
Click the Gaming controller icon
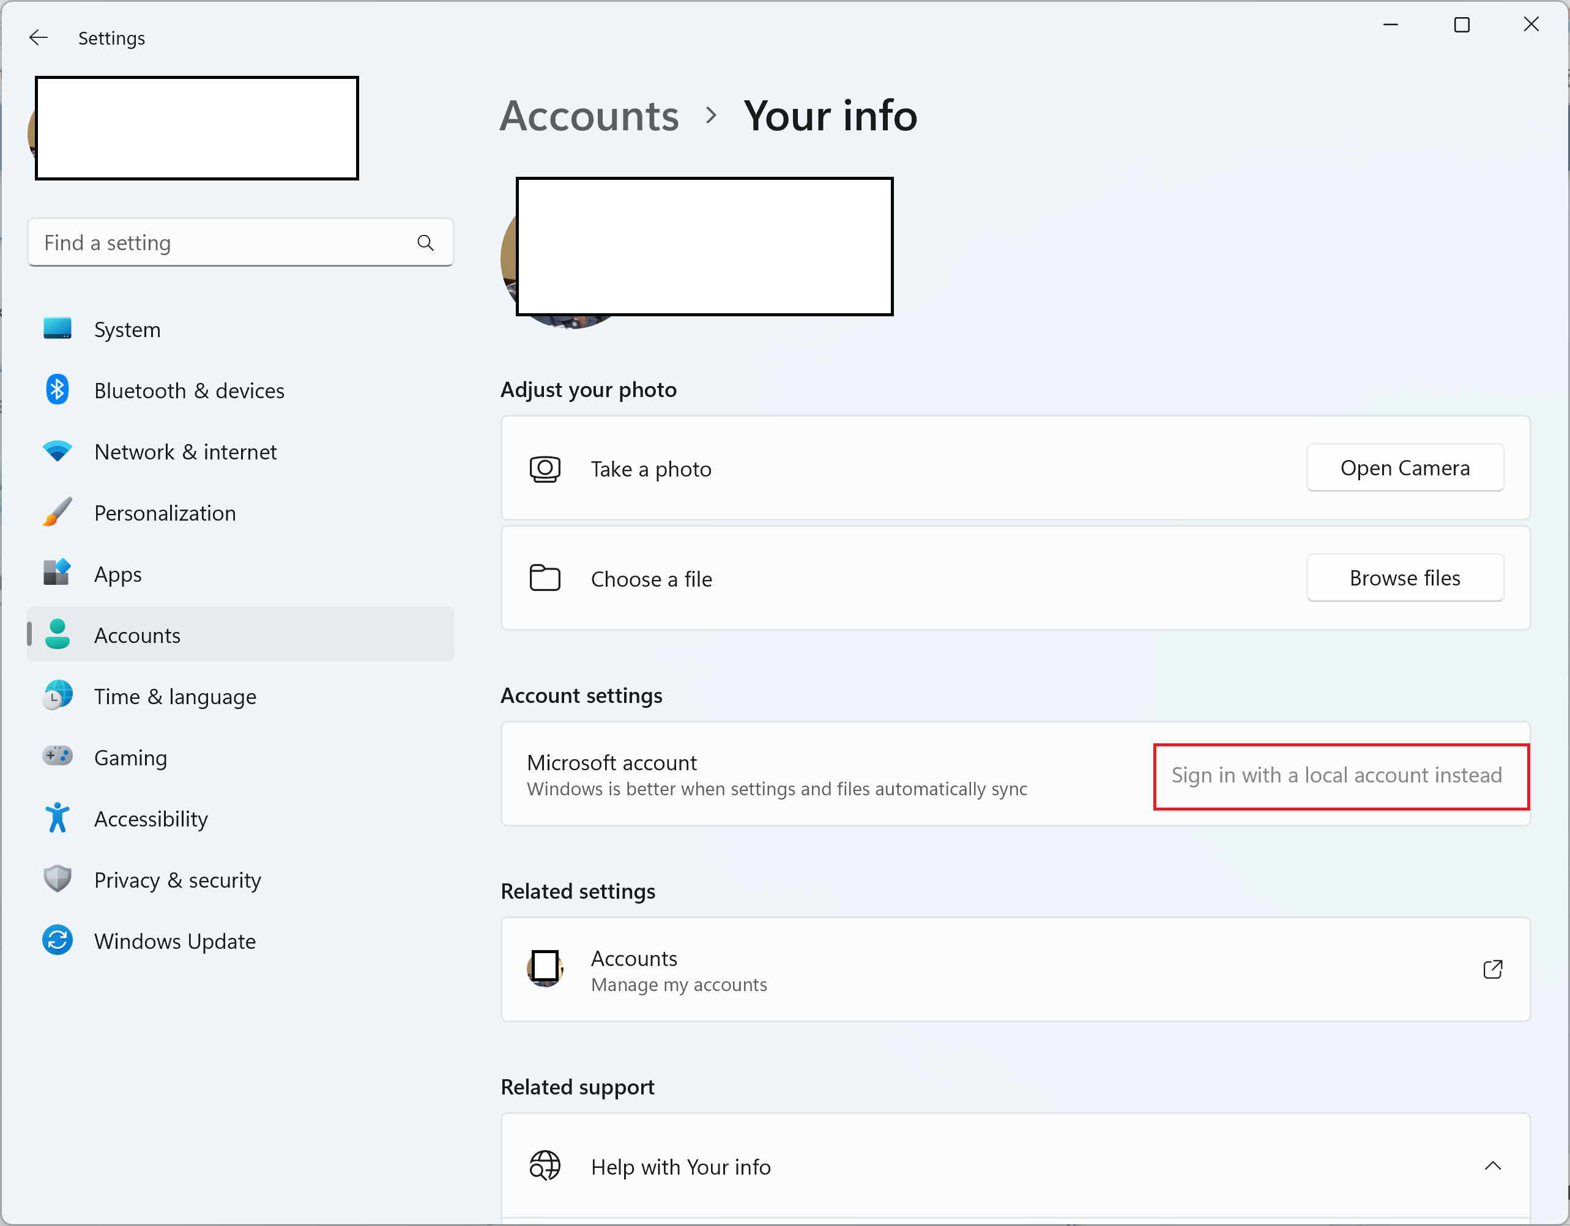[x=58, y=757]
